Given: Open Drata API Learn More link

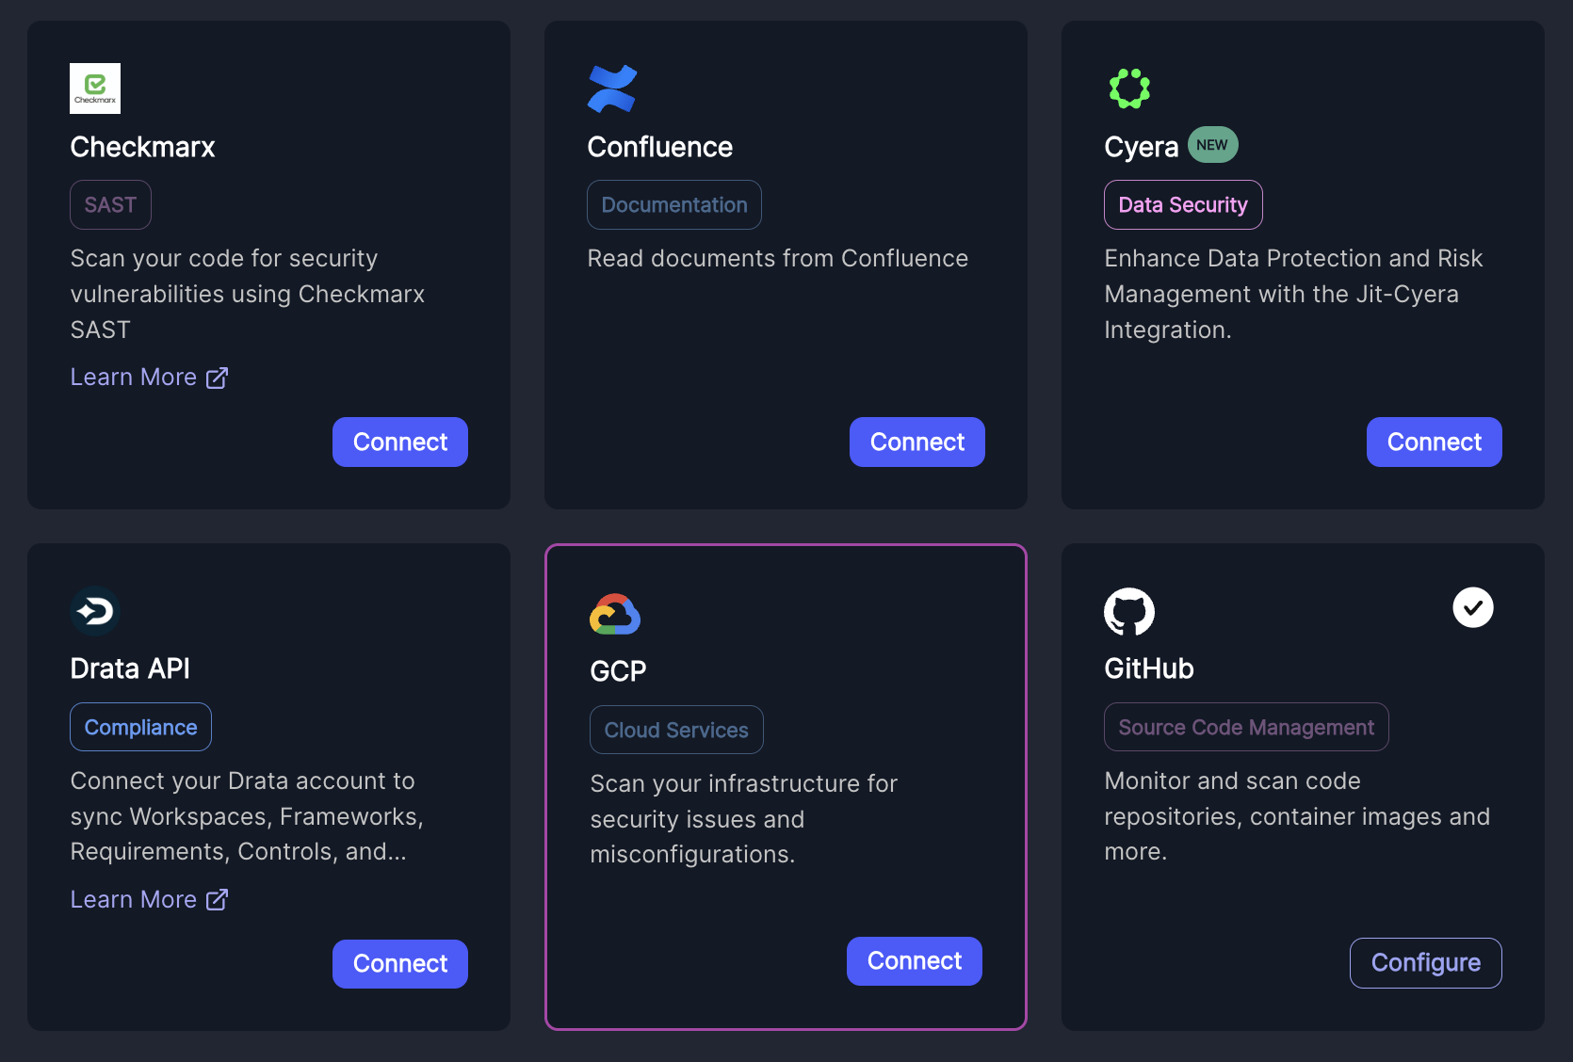Looking at the screenshot, I should pyautogui.click(x=150, y=900).
